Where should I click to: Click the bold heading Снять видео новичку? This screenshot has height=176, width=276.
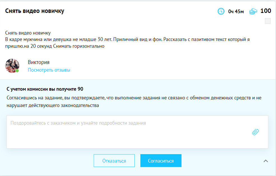tap(35, 11)
